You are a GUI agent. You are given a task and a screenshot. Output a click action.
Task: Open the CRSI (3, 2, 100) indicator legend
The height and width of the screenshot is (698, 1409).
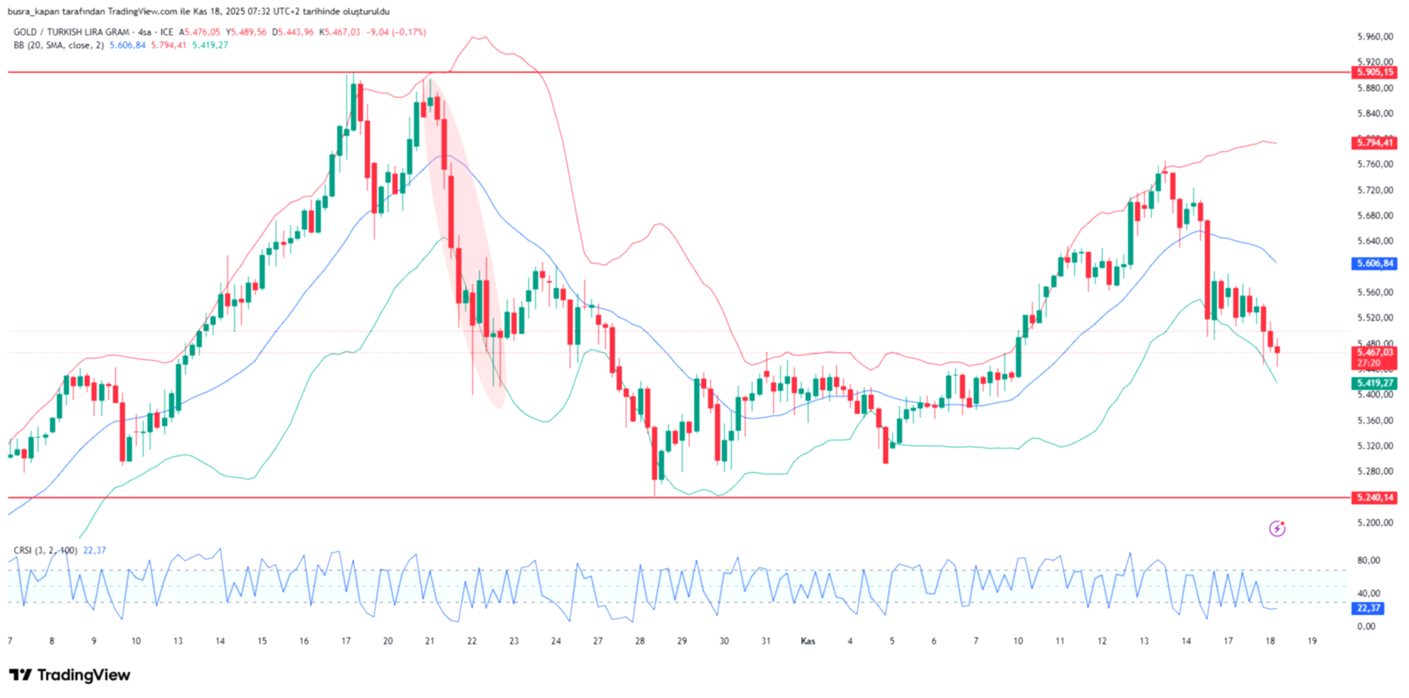45,551
